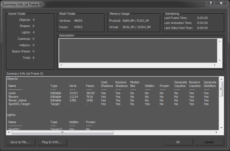
Task: Click the 'Helpers:' label
Action: point(25,45)
